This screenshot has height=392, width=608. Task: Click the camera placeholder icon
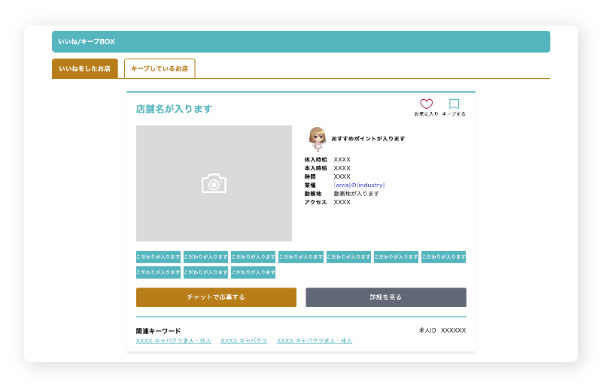pos(214,183)
